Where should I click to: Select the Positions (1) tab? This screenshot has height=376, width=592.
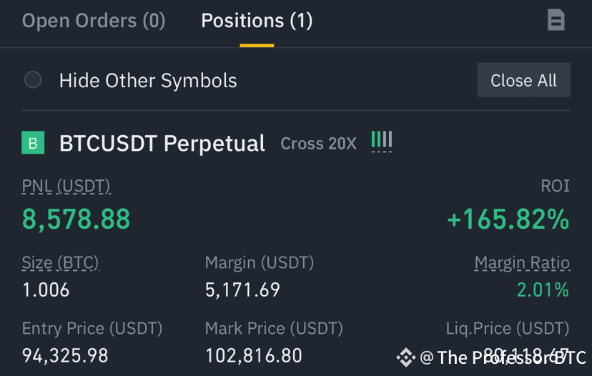(x=257, y=21)
